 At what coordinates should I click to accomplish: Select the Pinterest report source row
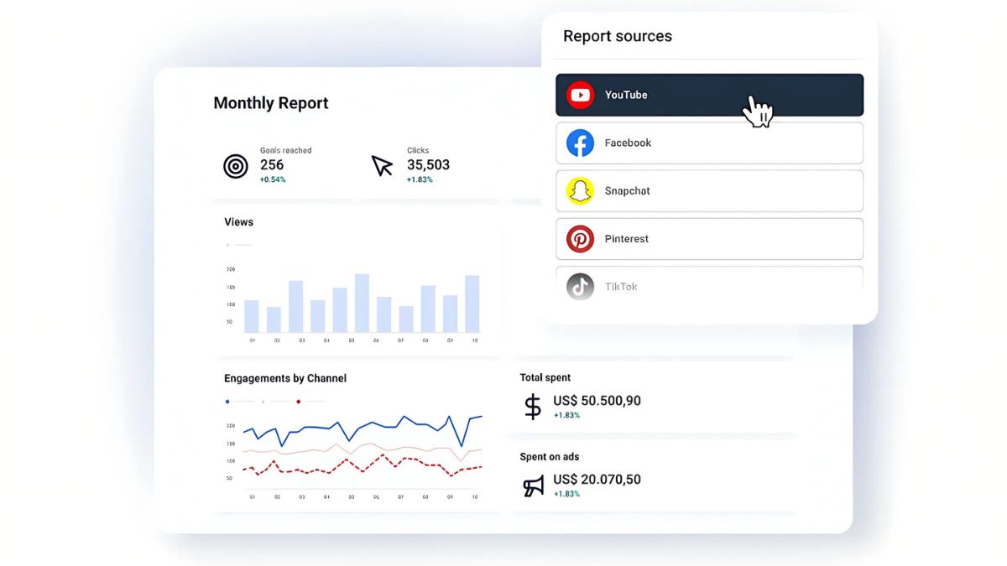(x=709, y=239)
